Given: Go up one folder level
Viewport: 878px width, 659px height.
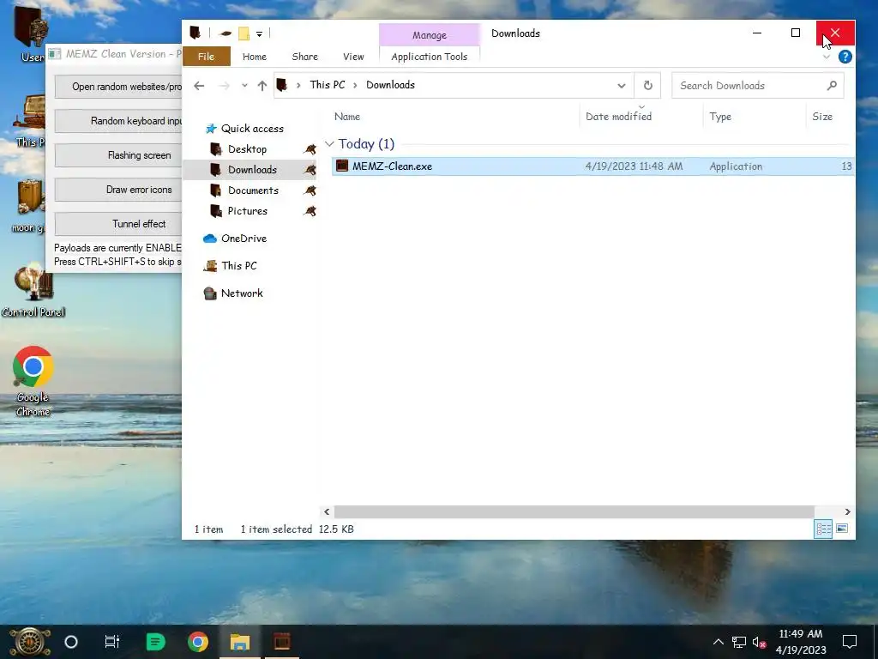Looking at the screenshot, I should coord(262,86).
